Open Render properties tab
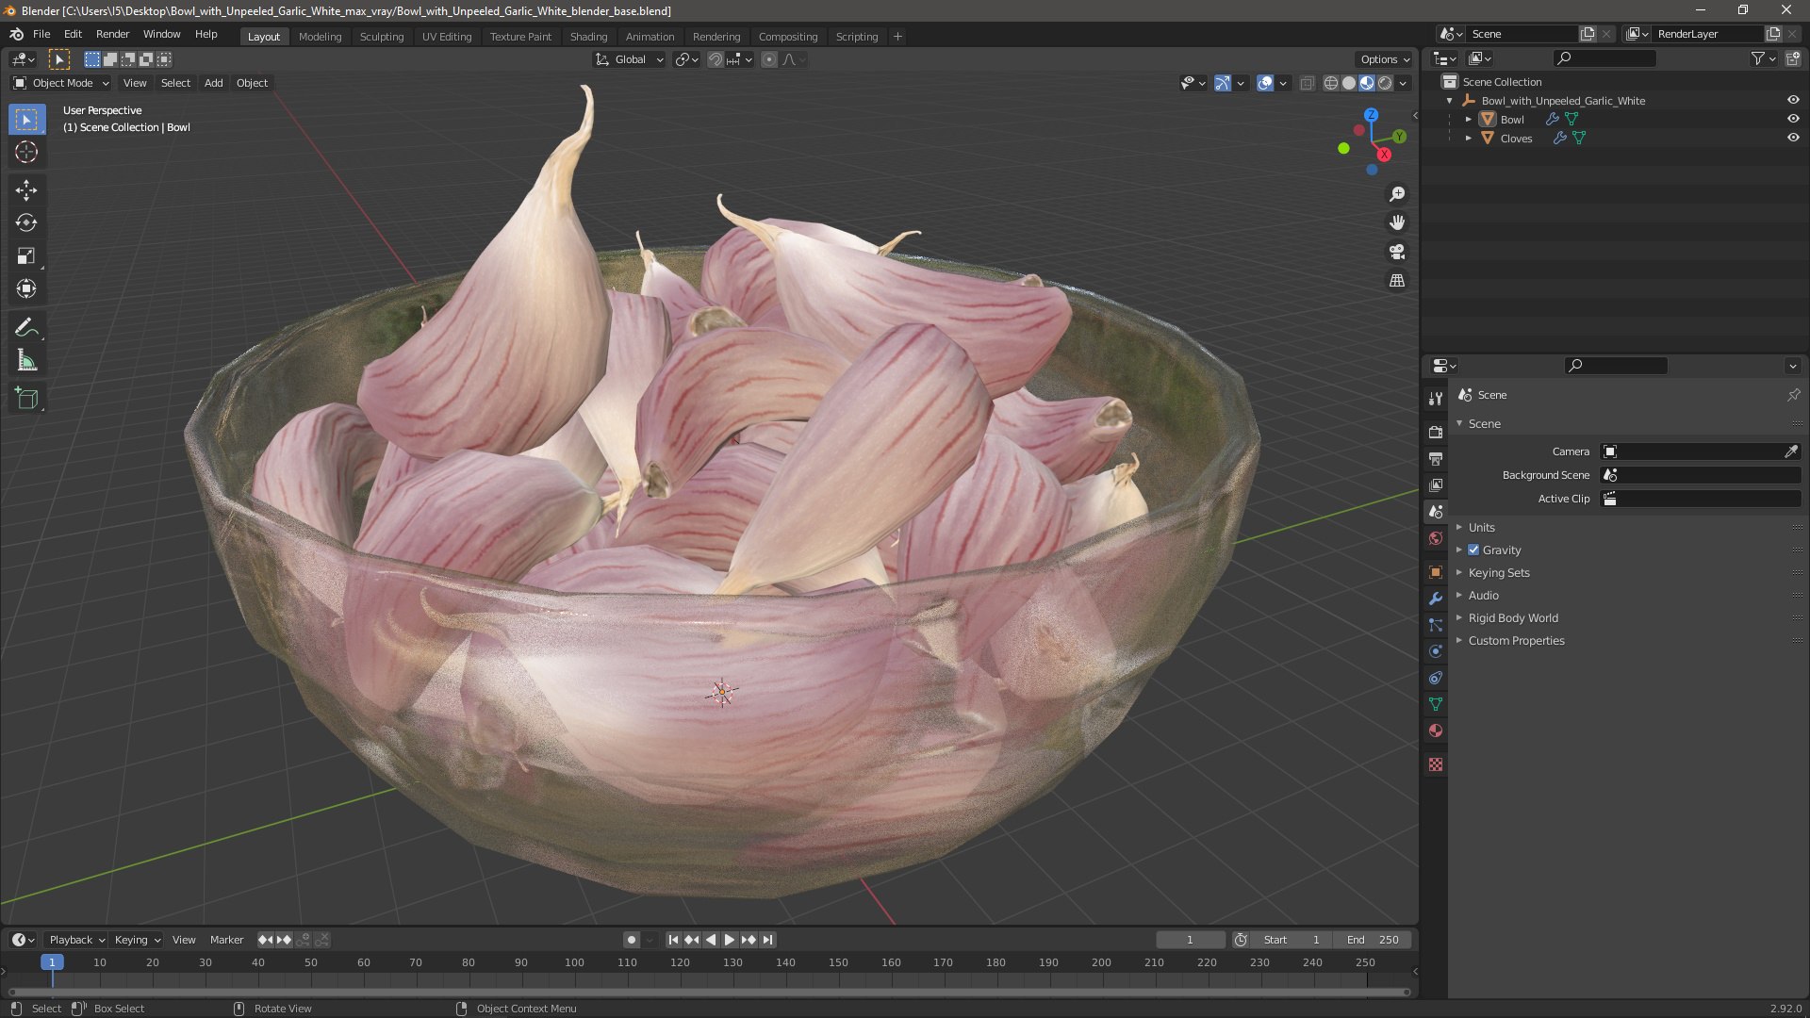Image resolution: width=1810 pixels, height=1018 pixels. 1436,433
